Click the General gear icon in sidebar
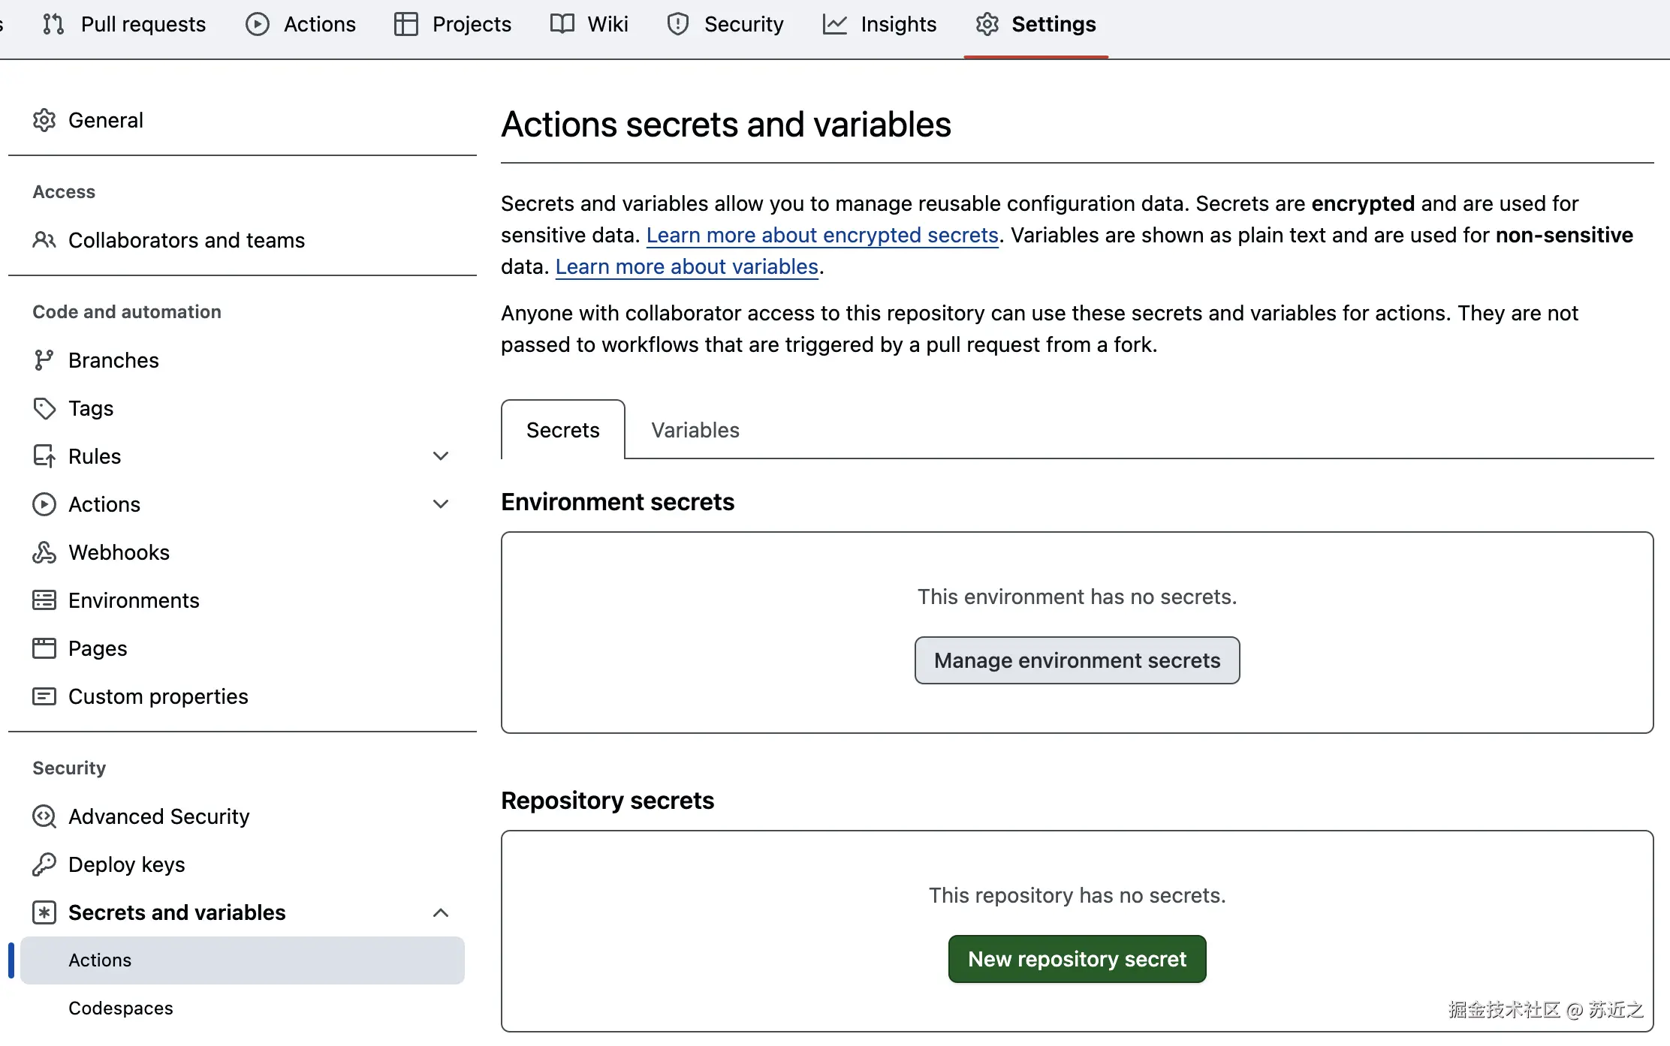 coord(44,120)
